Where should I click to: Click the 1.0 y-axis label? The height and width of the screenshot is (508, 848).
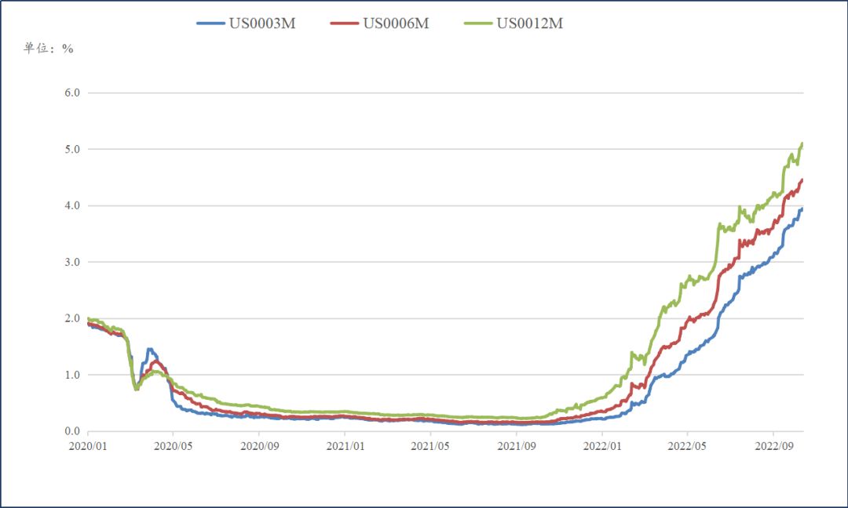tap(72, 375)
